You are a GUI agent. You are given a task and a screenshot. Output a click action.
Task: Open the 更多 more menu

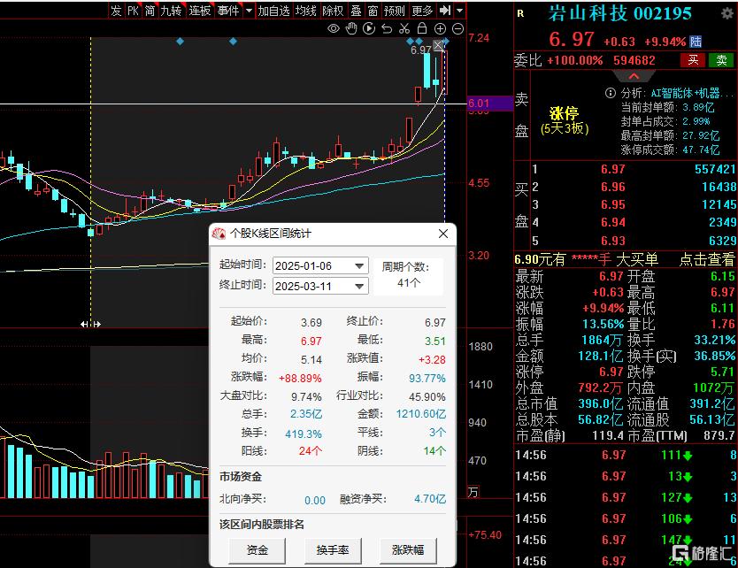click(422, 11)
